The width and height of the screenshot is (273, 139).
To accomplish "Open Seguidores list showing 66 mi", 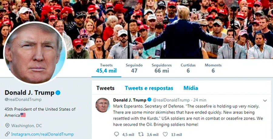I will click(x=162, y=68).
